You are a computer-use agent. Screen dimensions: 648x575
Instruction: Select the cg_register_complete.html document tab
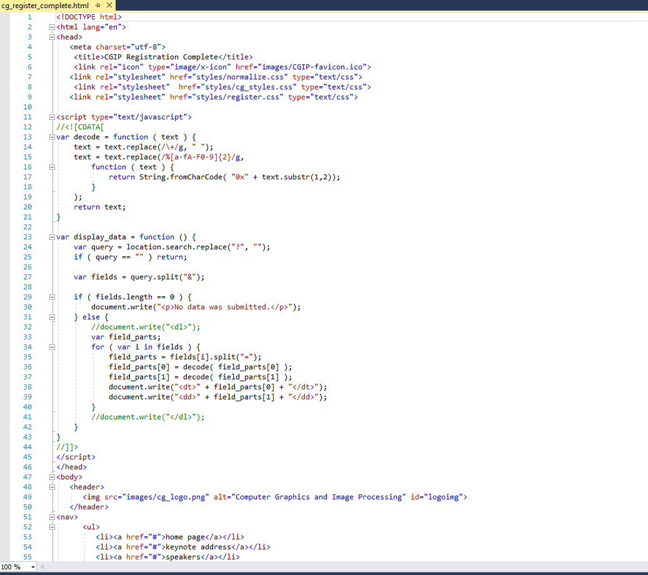(45, 5)
